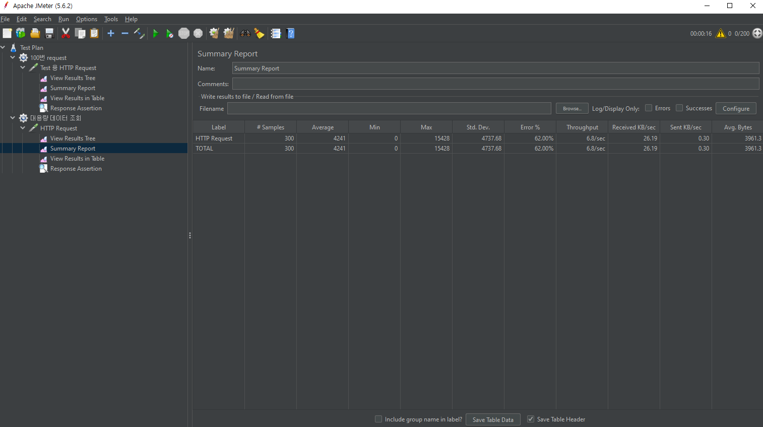Copy the selected element via toolbar
The height and width of the screenshot is (427, 763).
(x=80, y=33)
